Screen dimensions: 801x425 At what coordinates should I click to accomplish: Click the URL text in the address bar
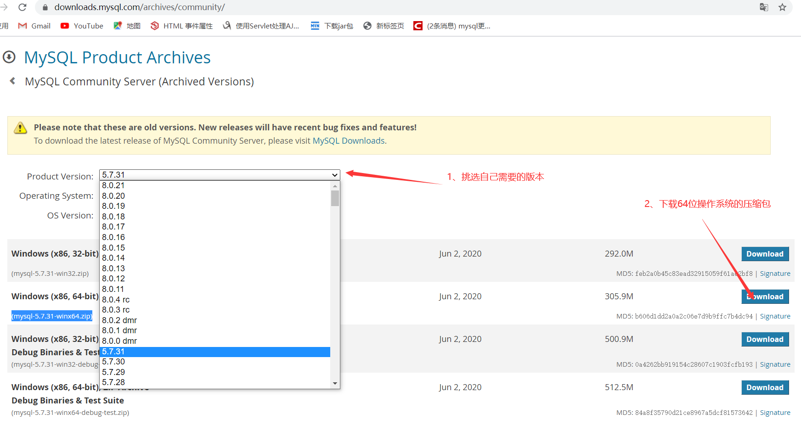140,7
